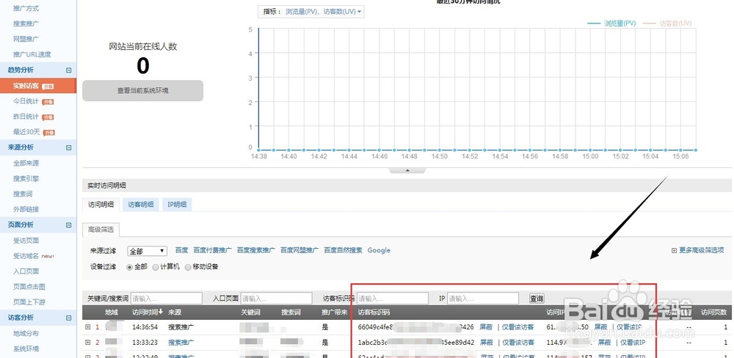Collapse the 趋势分析 sidebar section
This screenshot has width=734, height=358.
(69, 70)
